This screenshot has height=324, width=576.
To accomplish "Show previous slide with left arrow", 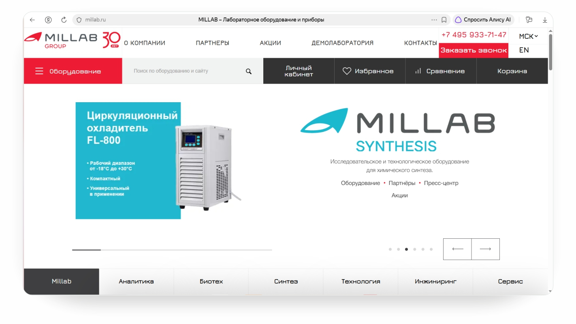I will [x=457, y=249].
